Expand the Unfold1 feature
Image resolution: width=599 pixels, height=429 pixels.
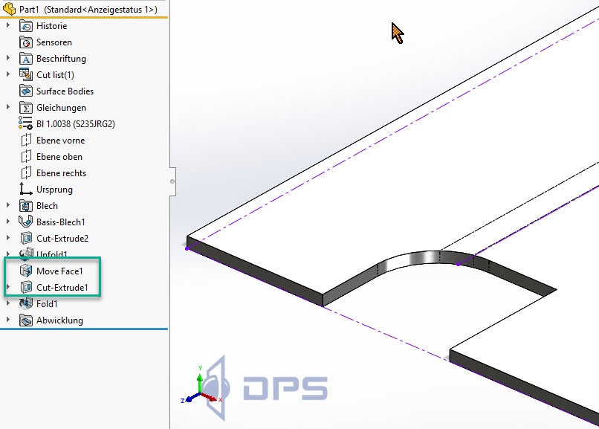8,254
